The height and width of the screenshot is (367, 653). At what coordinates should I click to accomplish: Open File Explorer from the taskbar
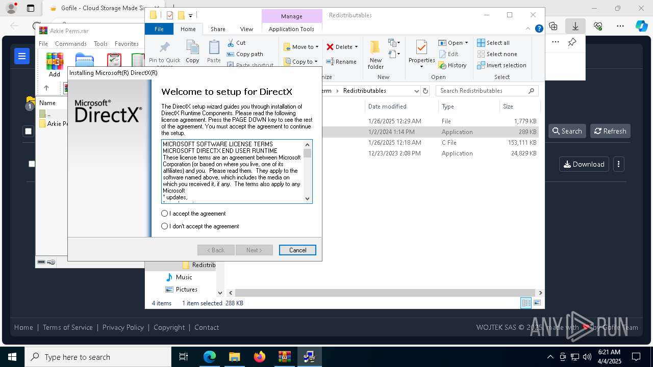tap(234, 357)
